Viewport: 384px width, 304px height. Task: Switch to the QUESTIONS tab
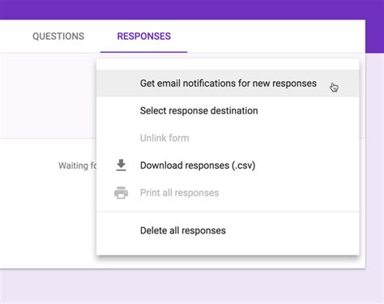pyautogui.click(x=58, y=36)
